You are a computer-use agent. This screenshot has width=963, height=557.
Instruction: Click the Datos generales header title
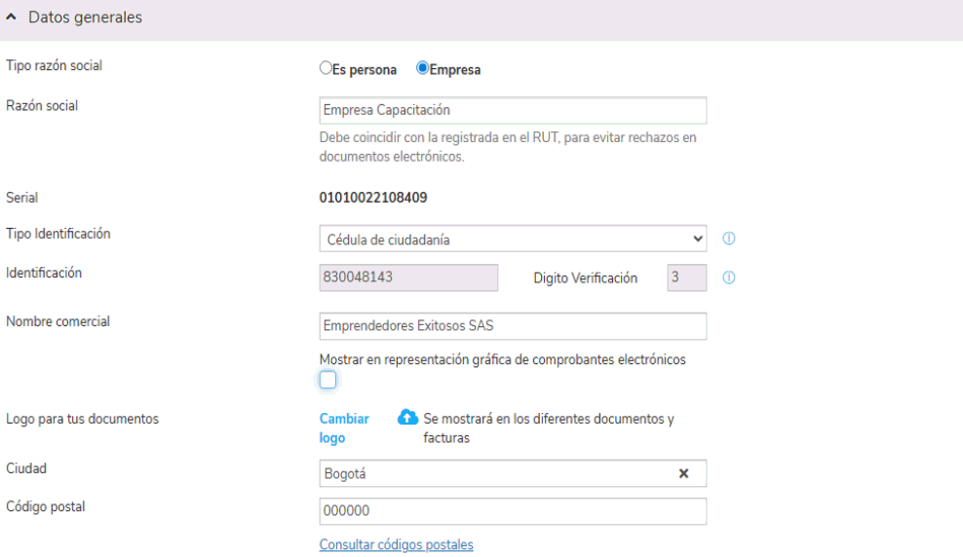point(85,18)
